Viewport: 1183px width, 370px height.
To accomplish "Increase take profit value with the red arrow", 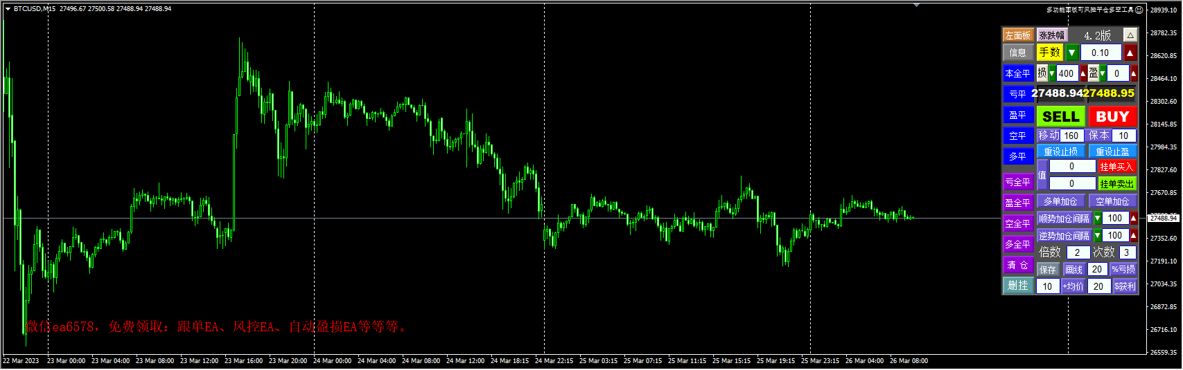I will (x=1134, y=73).
